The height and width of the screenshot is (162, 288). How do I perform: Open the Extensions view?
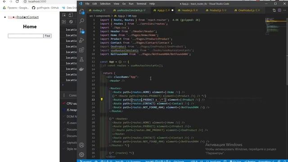click(x=81, y=50)
